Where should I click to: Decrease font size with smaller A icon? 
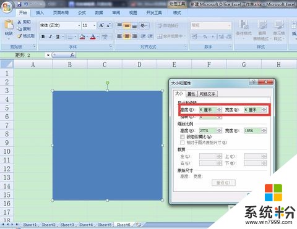click(x=108, y=25)
